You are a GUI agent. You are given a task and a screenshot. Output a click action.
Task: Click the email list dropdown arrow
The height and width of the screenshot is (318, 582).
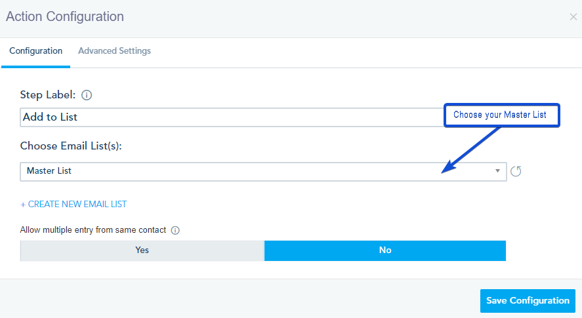(498, 171)
